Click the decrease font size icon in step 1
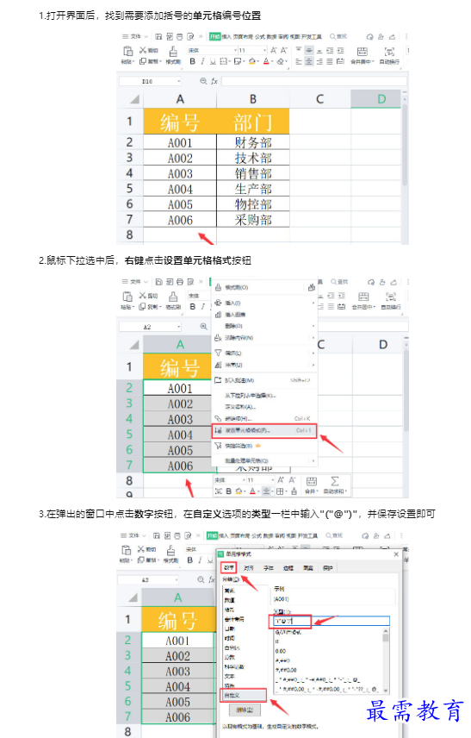 tap(284, 50)
